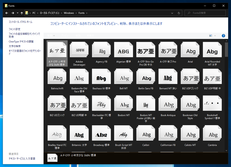Expand the chevron after Windows breadcrumb

coord(76,13)
